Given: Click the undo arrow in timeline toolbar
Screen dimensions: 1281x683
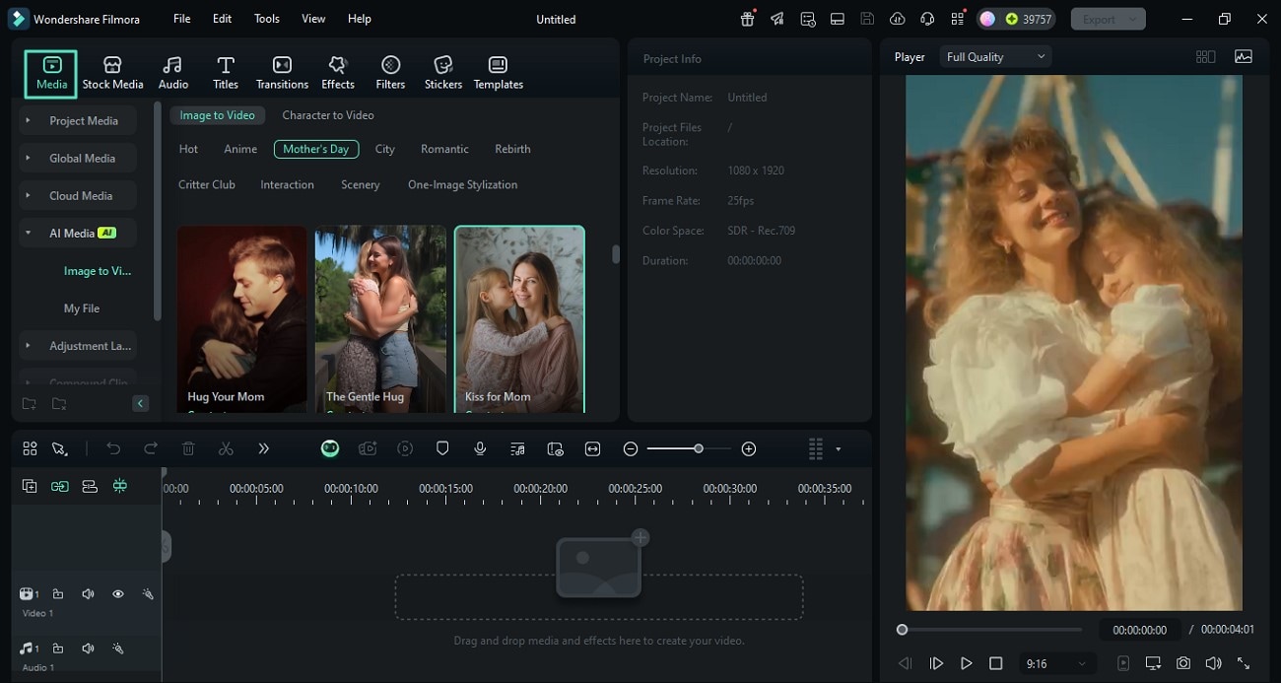Looking at the screenshot, I should coord(113,448).
